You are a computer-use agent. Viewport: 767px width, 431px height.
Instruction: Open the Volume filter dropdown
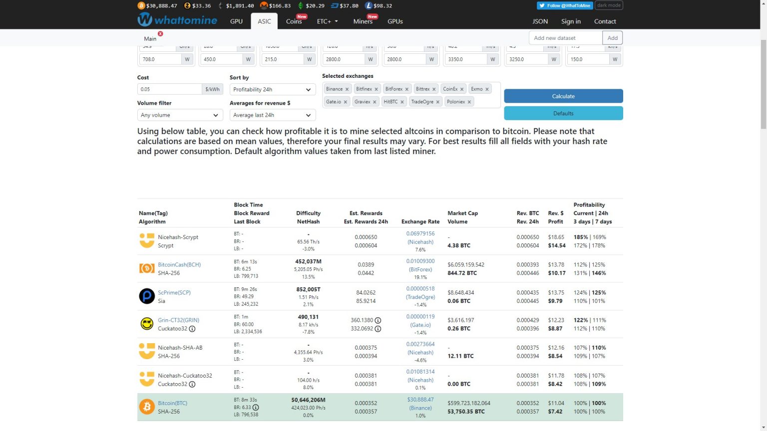point(180,115)
